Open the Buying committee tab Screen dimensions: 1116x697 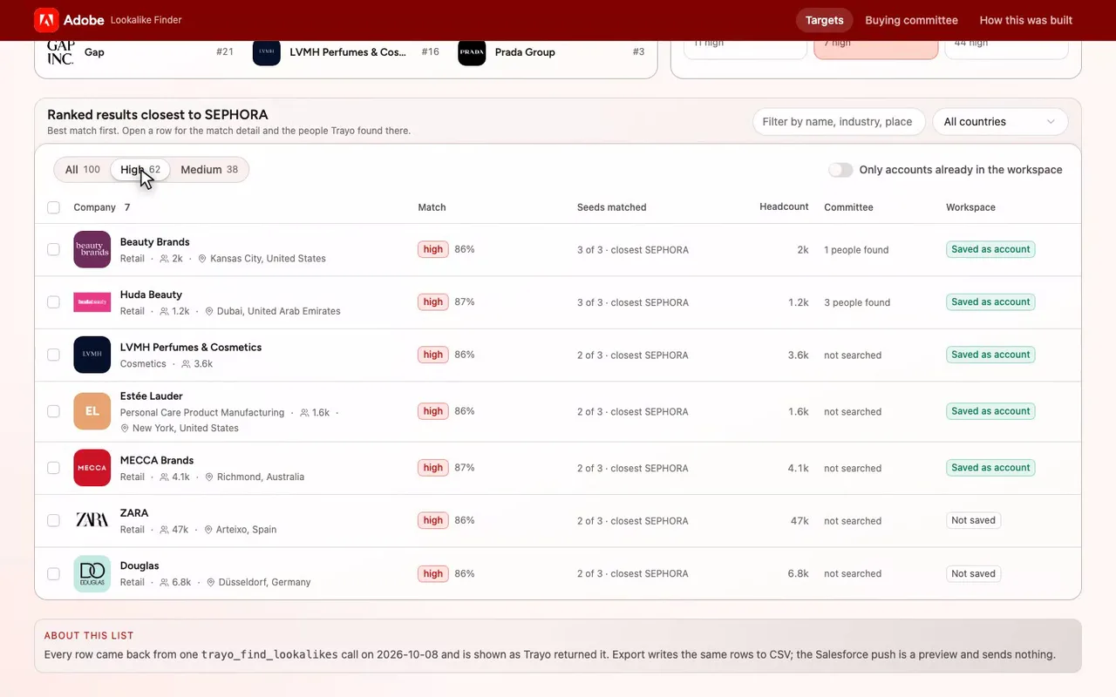pyautogui.click(x=911, y=20)
